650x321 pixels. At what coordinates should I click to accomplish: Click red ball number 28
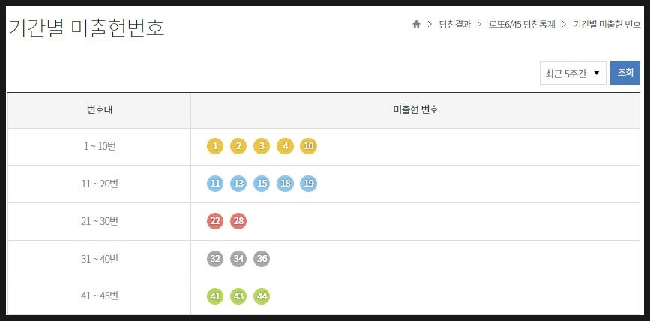pyautogui.click(x=238, y=221)
